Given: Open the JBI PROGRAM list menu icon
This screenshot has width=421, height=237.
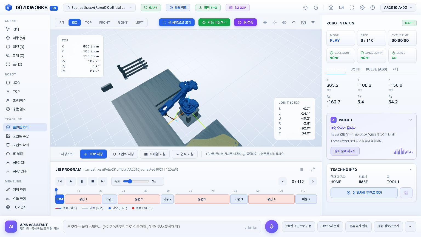Looking at the screenshot, I should pos(302,170).
